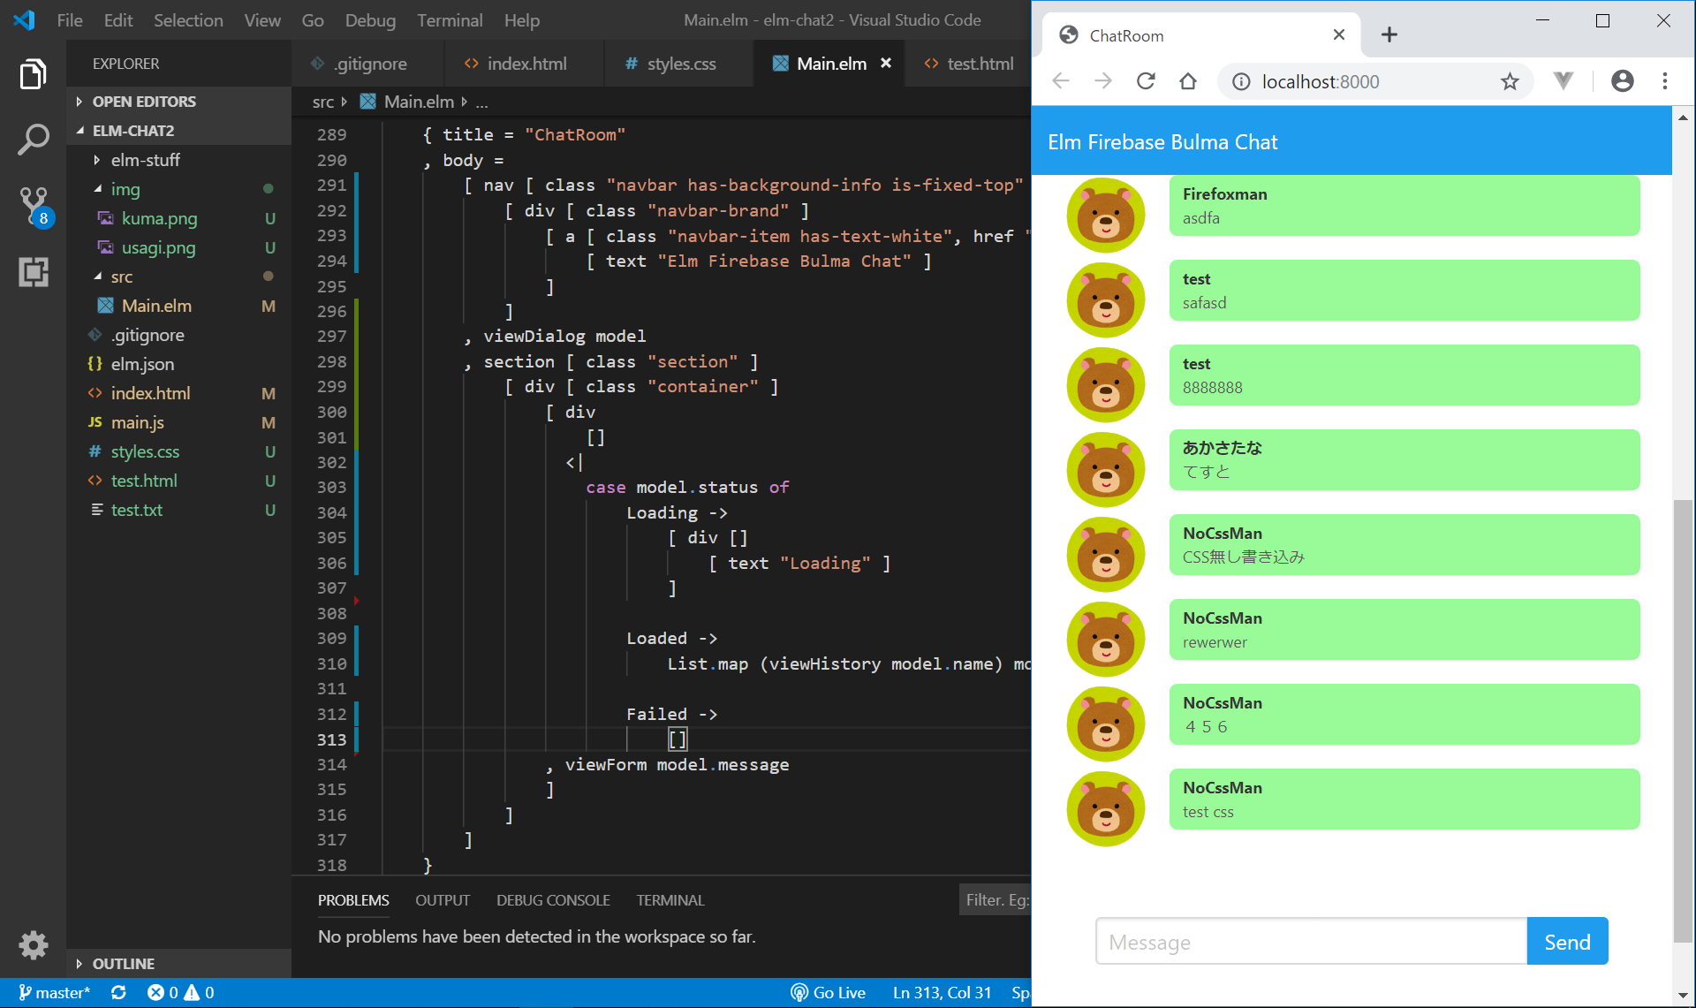
Task: Collapse the src folder
Action: point(178,277)
